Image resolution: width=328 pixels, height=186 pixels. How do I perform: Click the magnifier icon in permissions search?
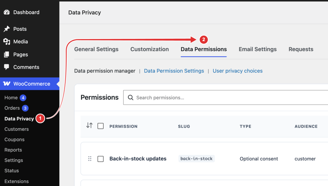coord(131,98)
